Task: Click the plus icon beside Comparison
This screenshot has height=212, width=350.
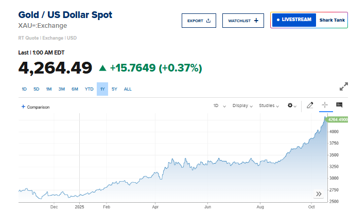Action: pos(23,107)
